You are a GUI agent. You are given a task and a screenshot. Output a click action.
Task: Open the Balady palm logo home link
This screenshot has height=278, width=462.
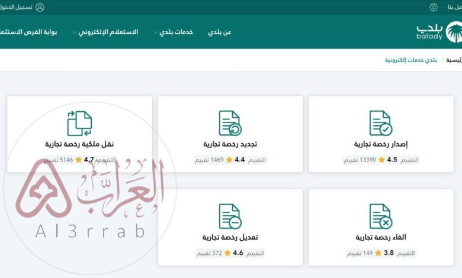point(439,32)
